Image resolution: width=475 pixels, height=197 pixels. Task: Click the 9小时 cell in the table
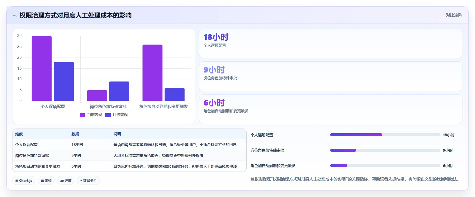pos(76,156)
